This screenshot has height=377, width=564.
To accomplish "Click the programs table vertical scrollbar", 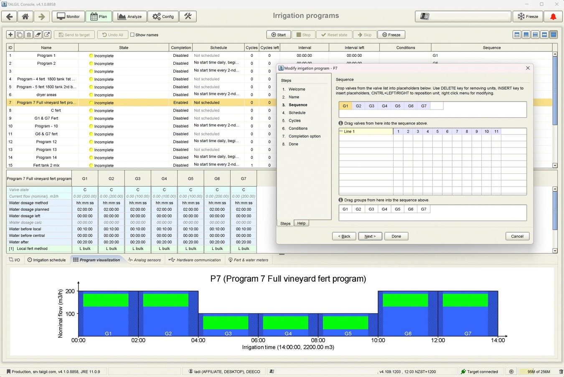I will click(x=555, y=110).
